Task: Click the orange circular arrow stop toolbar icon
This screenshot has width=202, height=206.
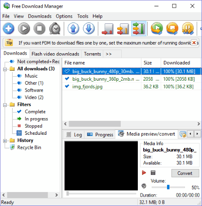Action: (172, 28)
